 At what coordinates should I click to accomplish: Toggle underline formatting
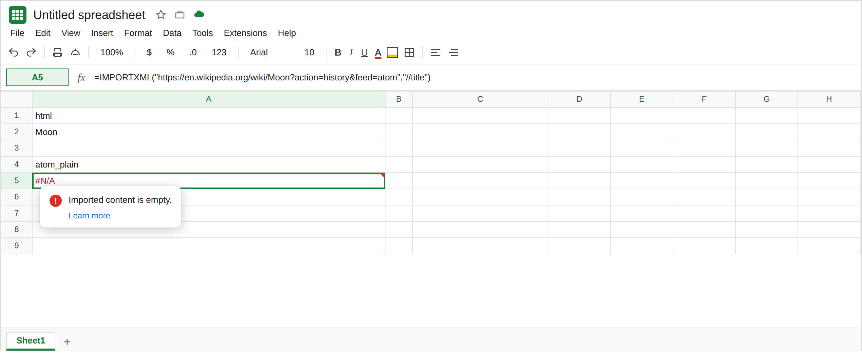click(x=364, y=53)
